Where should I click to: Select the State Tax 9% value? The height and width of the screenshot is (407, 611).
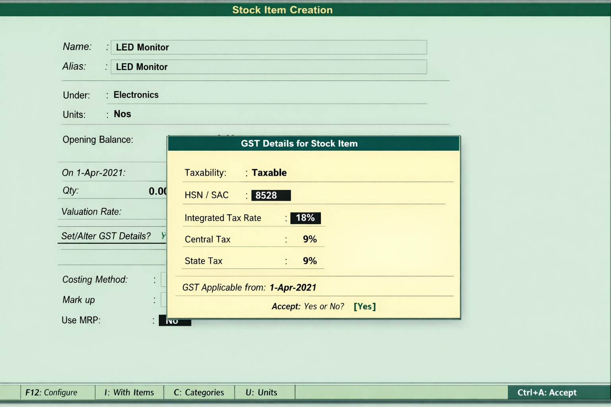coord(309,261)
